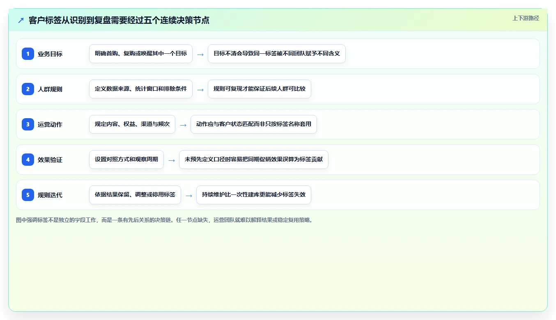This screenshot has height=320, width=556.
Task: Select the box 目标不清会导致同一标签被不同团队赋予不同含义
Action: click(x=277, y=54)
